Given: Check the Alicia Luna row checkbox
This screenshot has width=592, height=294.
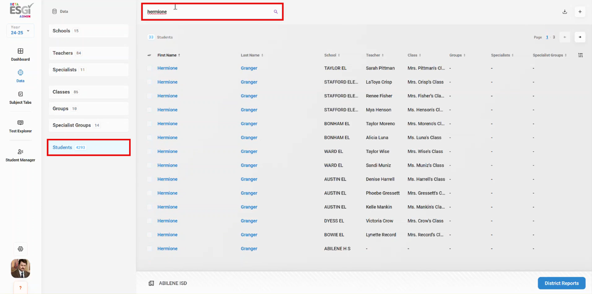Looking at the screenshot, I should click(149, 138).
